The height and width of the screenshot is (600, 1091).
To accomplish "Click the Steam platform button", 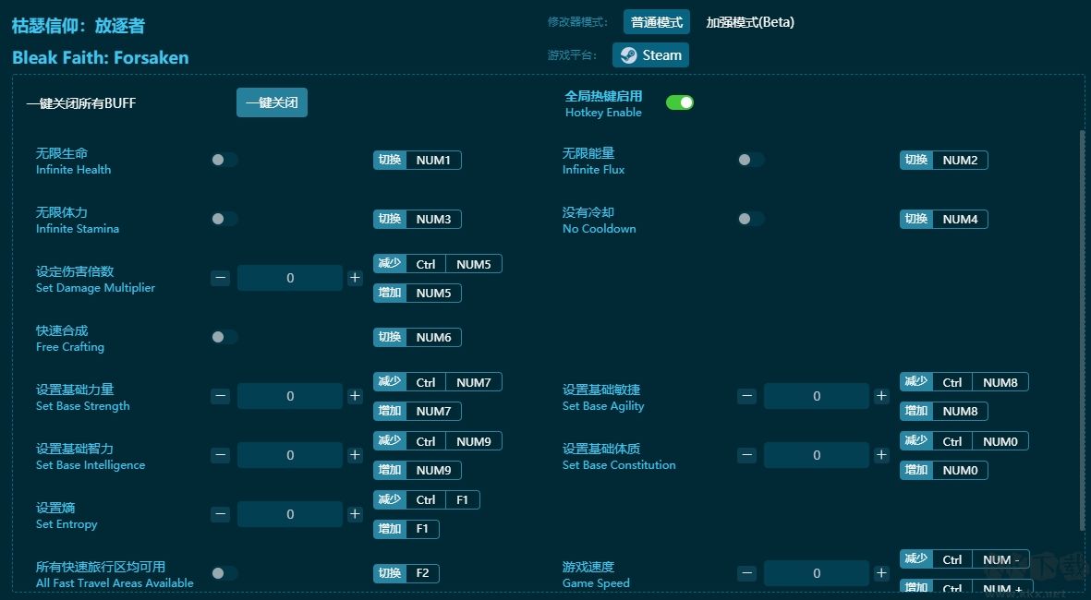I will coord(650,55).
